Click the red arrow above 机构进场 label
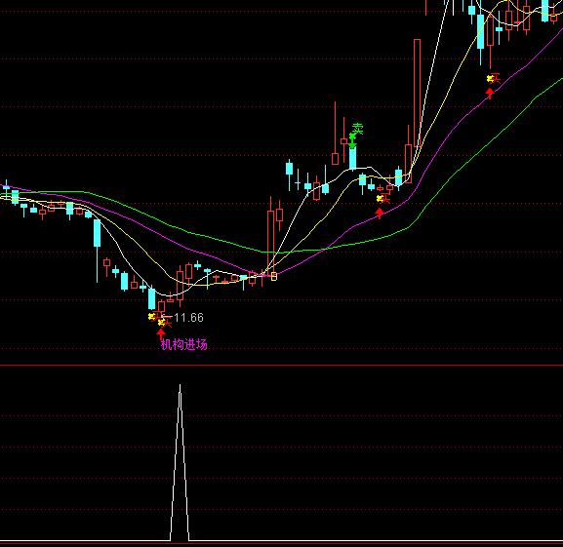The height and width of the screenshot is (547, 563). tap(161, 333)
